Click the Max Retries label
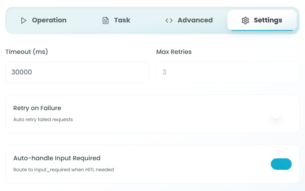Screen dimensions: 305x191 pos(174,52)
